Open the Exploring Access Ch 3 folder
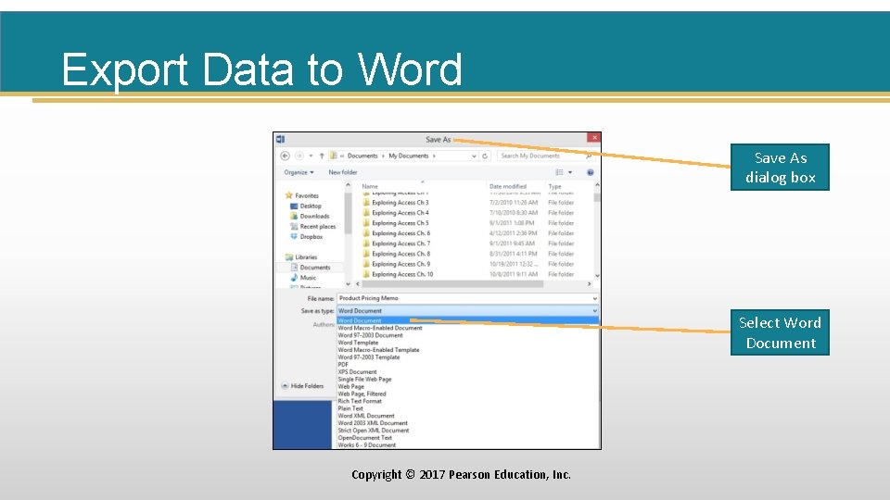The width and height of the screenshot is (890, 500). pyautogui.click(x=396, y=203)
